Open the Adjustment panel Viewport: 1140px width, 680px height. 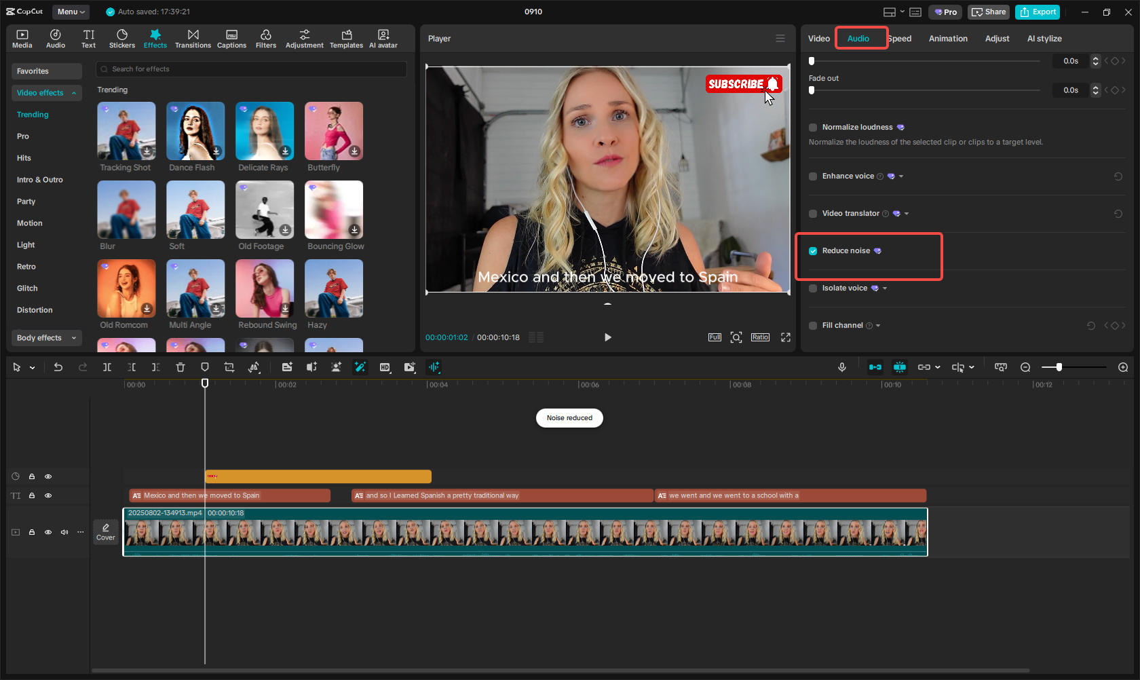[x=305, y=39]
